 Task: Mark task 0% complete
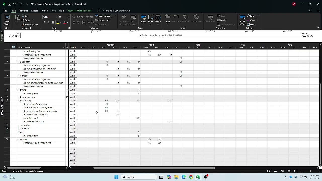coord(74,17)
